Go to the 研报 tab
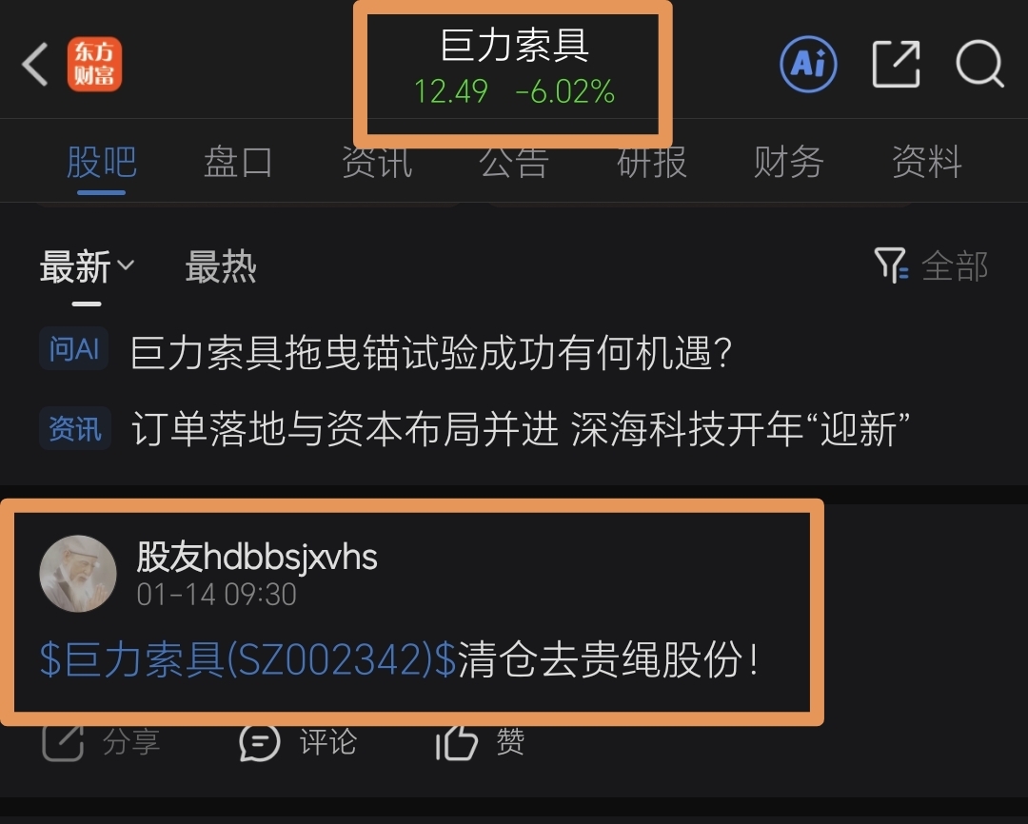This screenshot has height=824, width=1028. [652, 162]
